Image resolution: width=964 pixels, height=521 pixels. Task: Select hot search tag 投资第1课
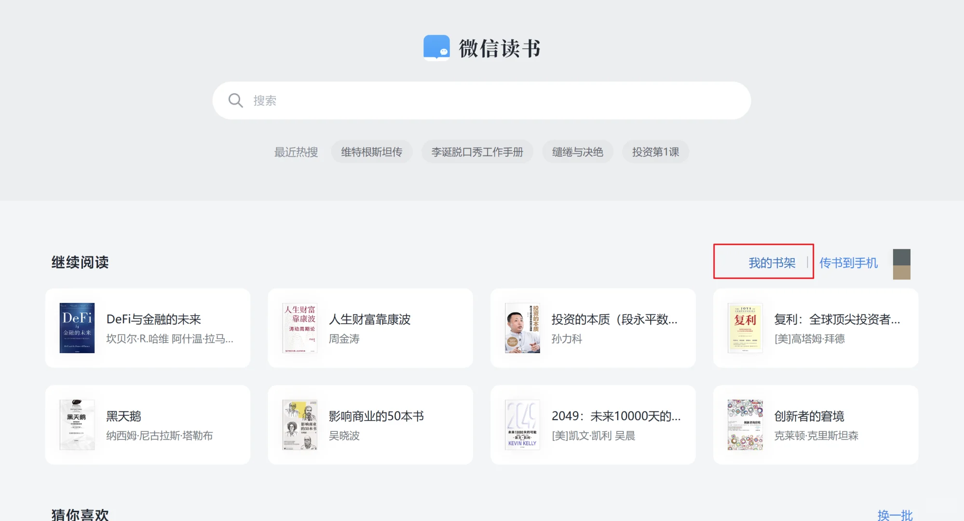(x=655, y=152)
